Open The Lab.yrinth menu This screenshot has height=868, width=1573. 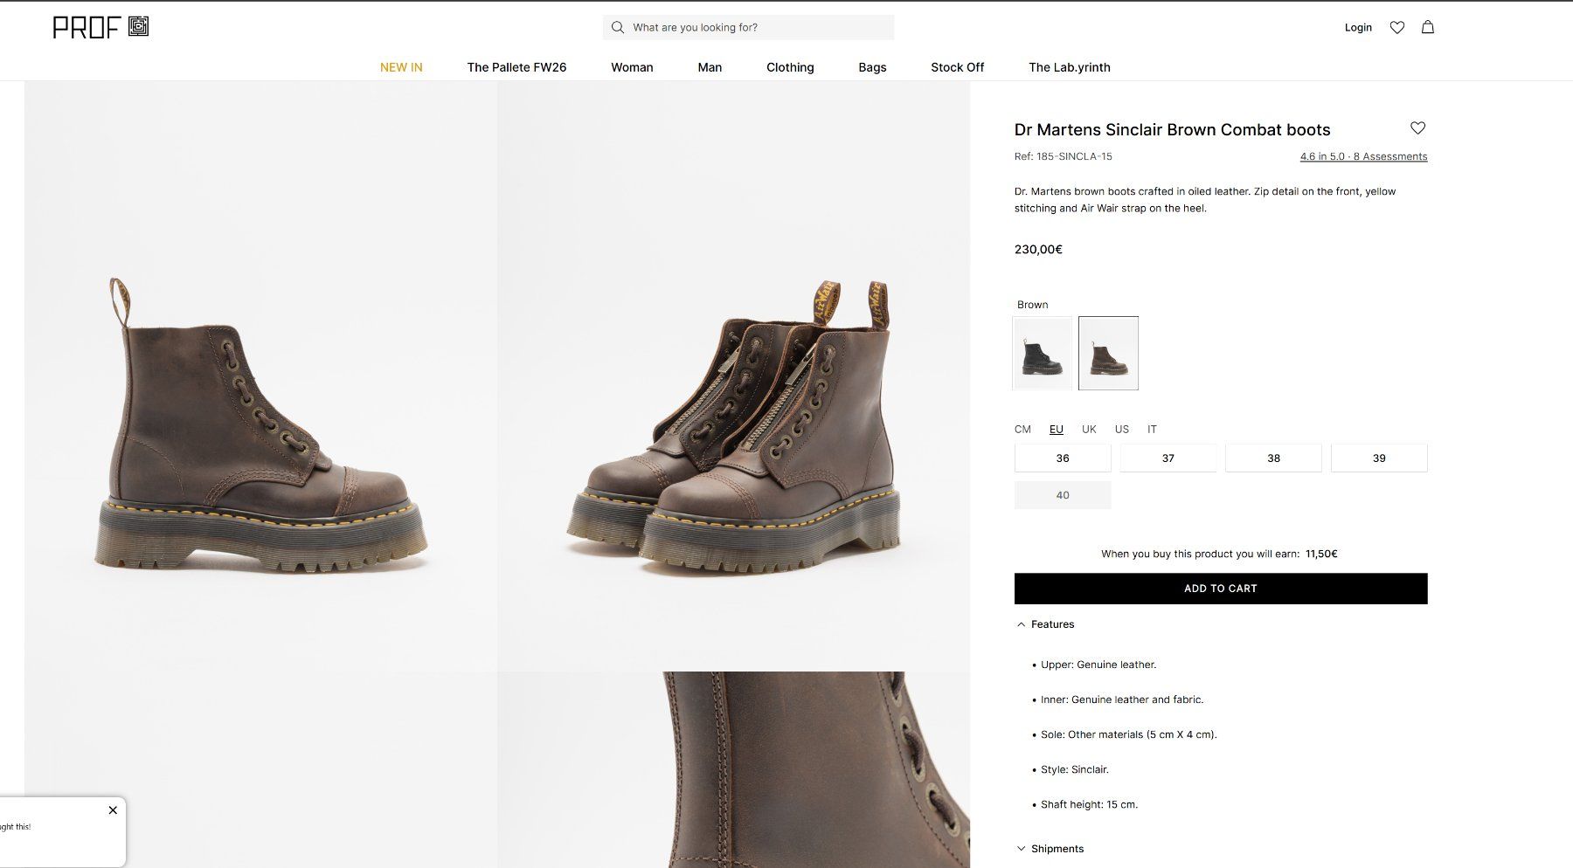1070,67
